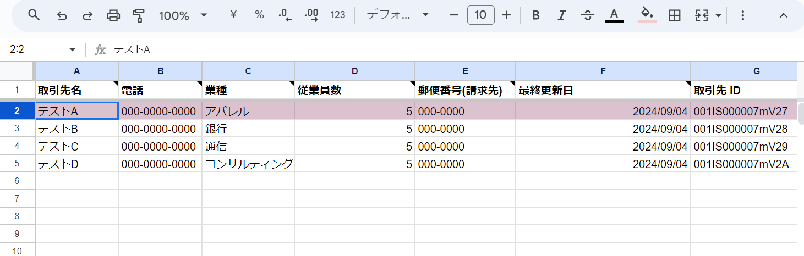Click the 従業員数 header cell
Screen dimensions: 804x256
(355, 90)
